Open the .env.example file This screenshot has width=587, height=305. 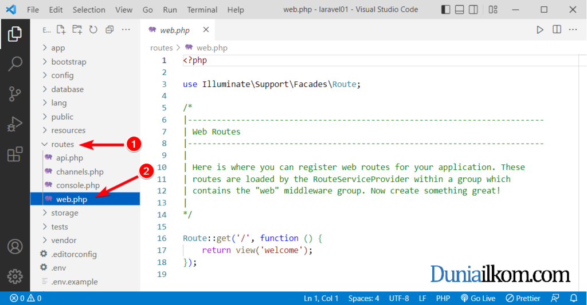click(85, 282)
